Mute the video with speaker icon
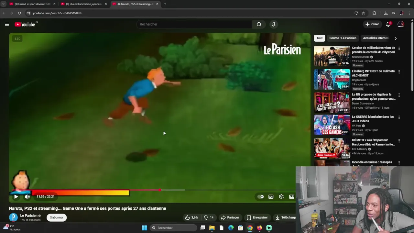414x233 pixels. tap(27, 196)
